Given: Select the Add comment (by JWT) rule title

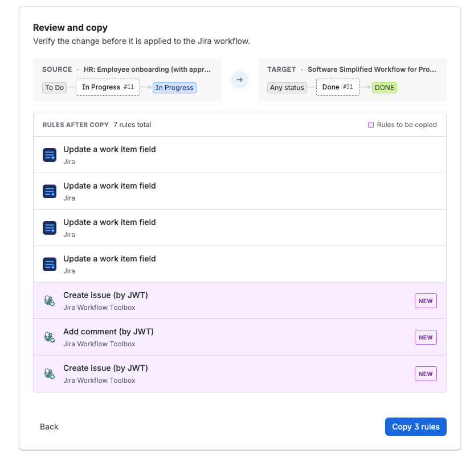Looking at the screenshot, I should [108, 332].
